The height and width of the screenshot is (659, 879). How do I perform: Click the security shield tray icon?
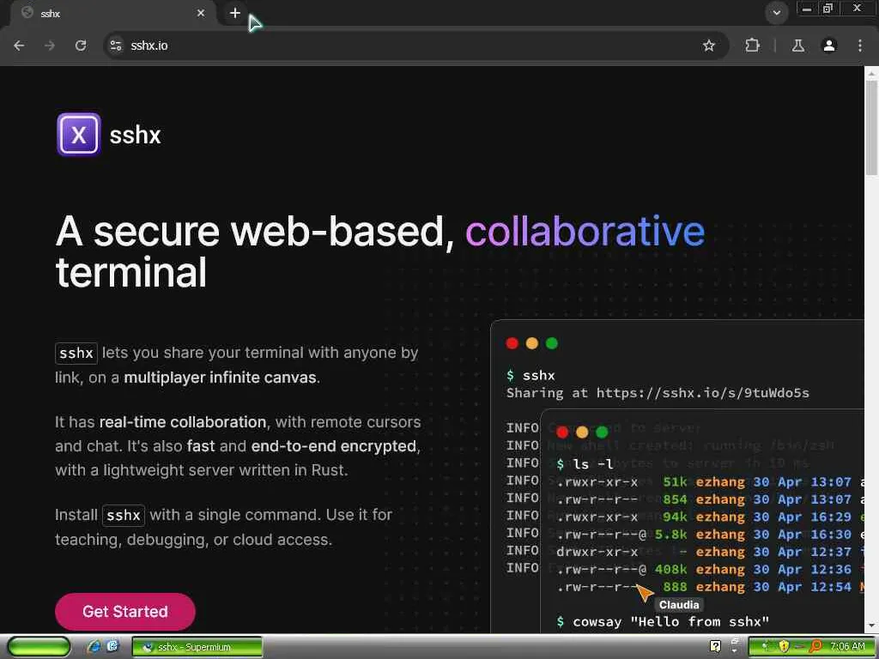[x=784, y=647]
